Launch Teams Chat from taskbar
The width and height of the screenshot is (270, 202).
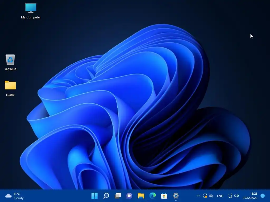(129, 196)
